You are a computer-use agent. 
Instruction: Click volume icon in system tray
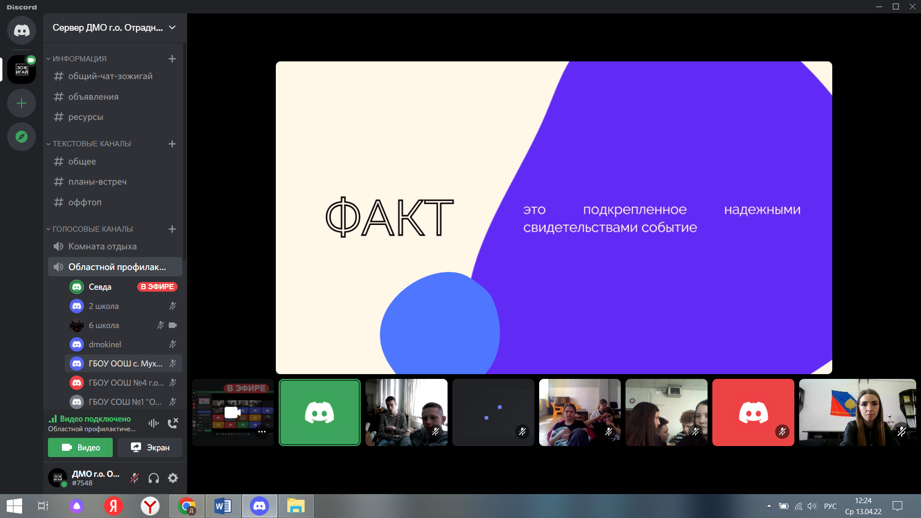tap(812, 506)
